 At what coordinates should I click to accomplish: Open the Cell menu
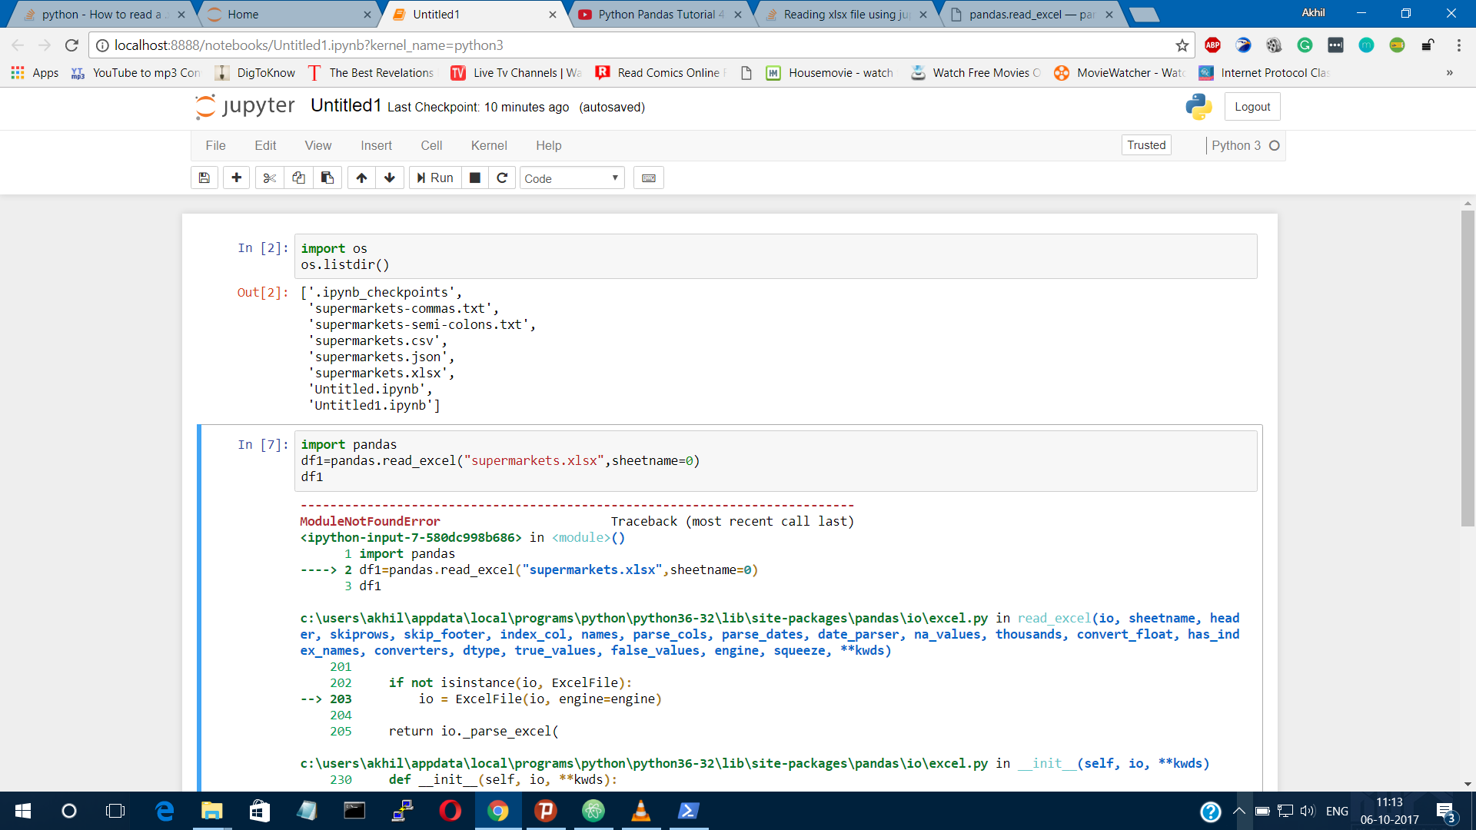[431, 145]
